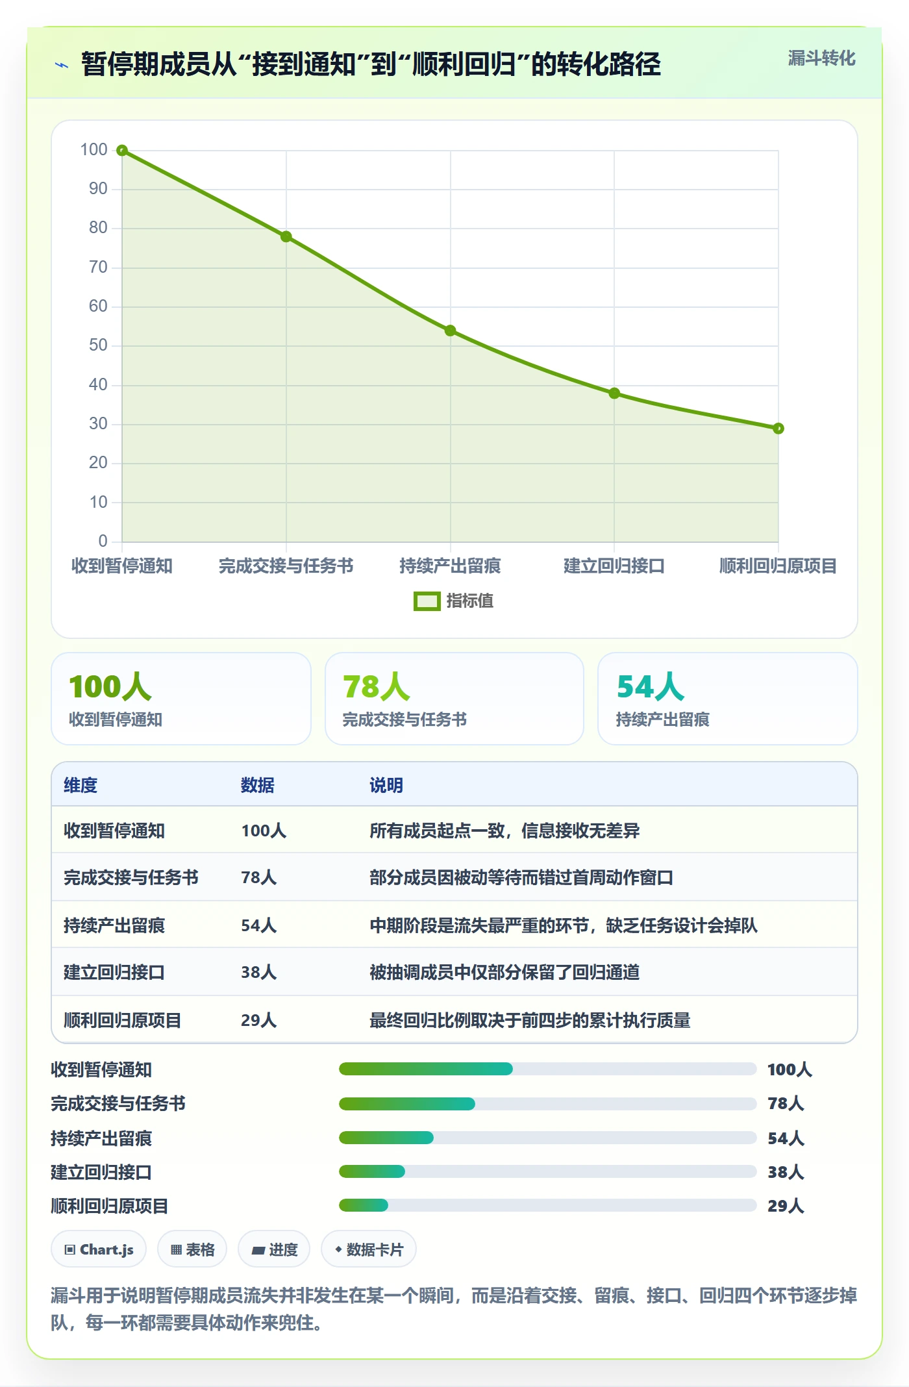Click the 100人 progress value label
Image resolution: width=909 pixels, height=1387 pixels.
click(790, 1069)
